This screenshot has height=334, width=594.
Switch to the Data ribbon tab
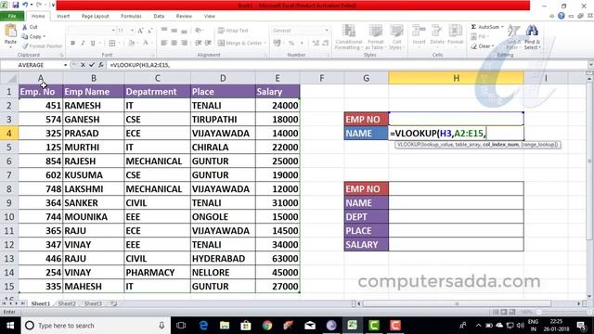pyautogui.click(x=159, y=16)
